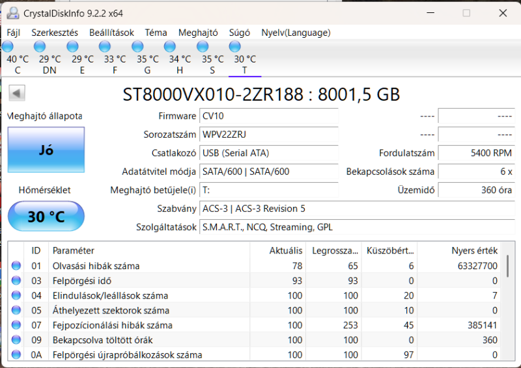Select the Elindulások/leállások száma row

(x=254, y=295)
